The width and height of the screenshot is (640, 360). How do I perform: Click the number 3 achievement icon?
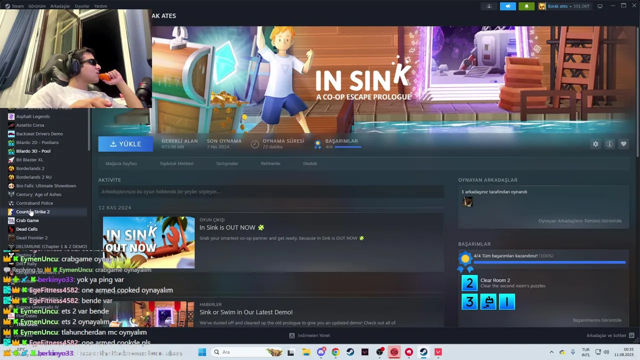[x=469, y=301]
